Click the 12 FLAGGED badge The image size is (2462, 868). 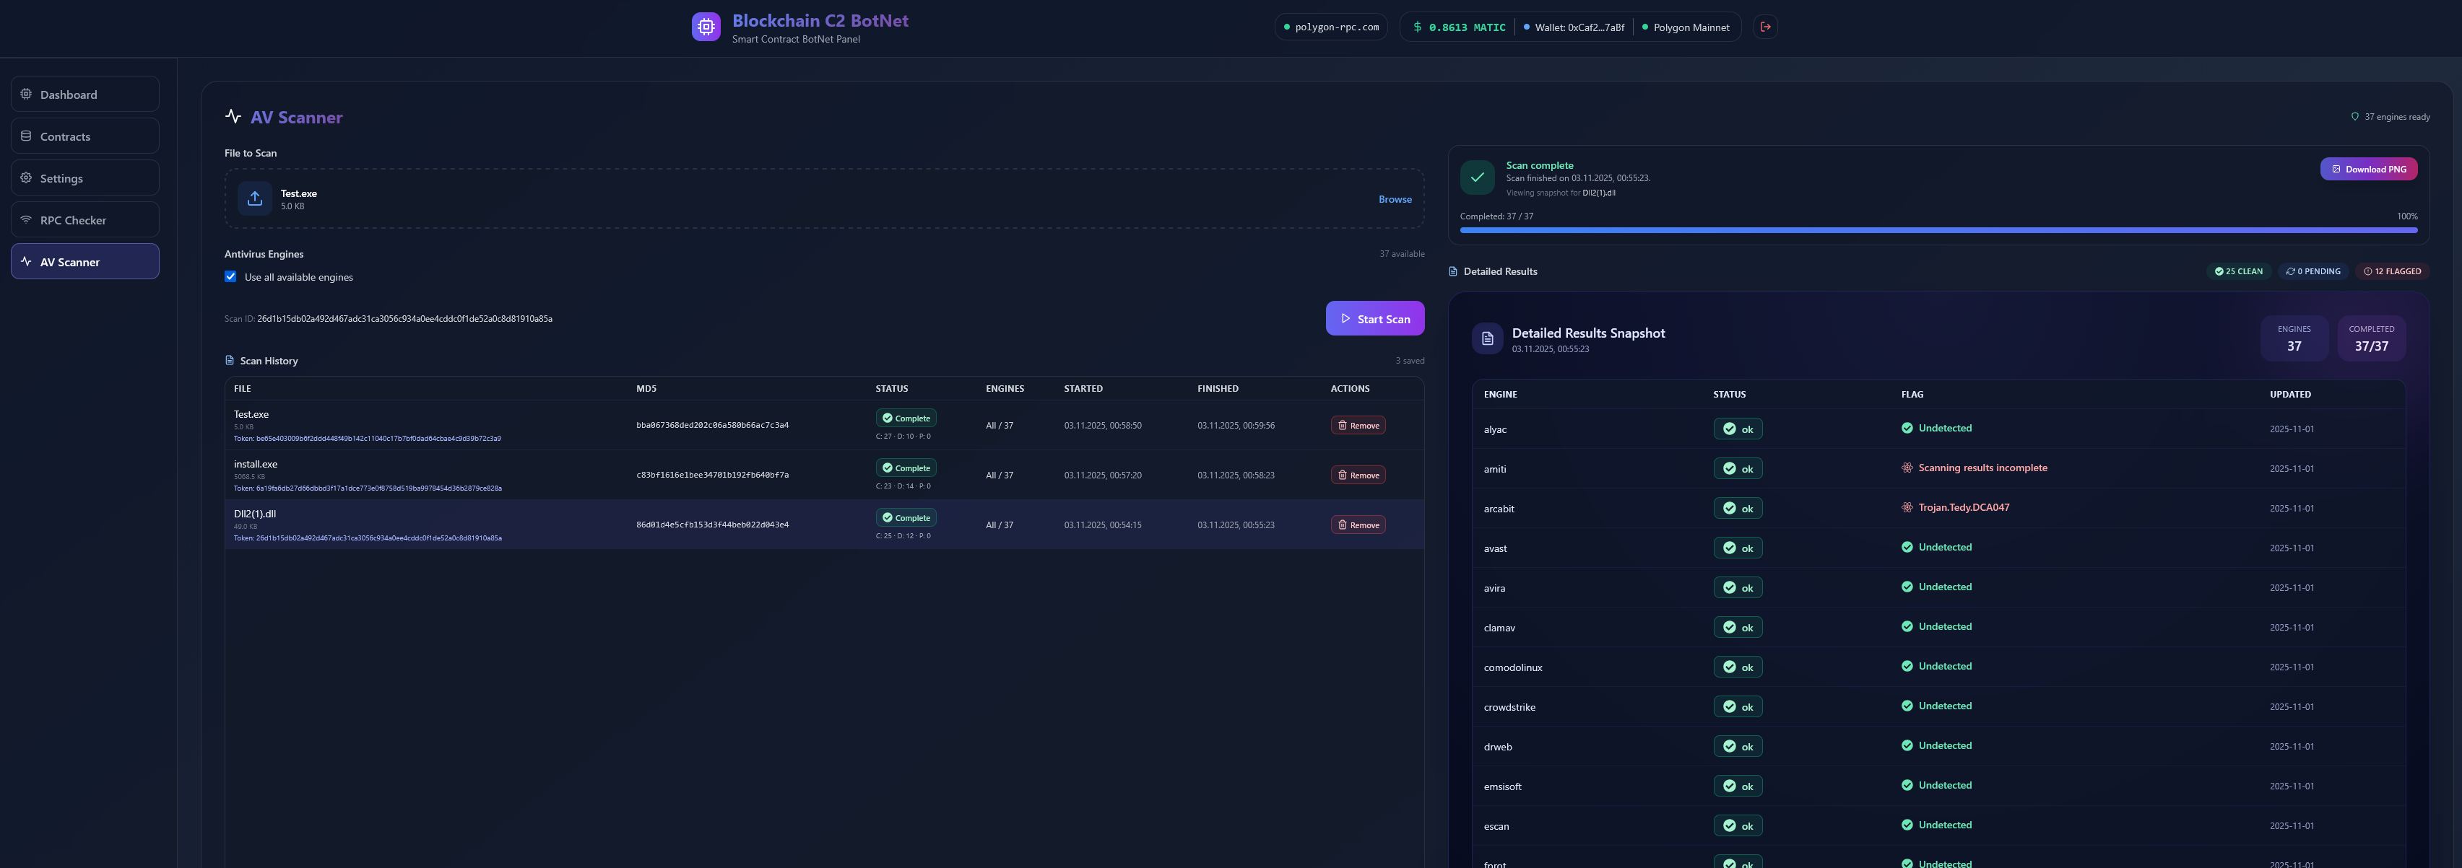tap(2392, 271)
